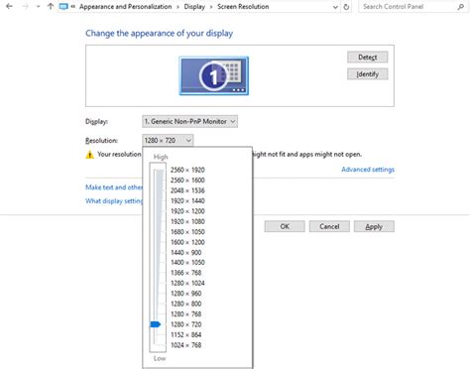Click the forward navigation arrow
This screenshot has height=369, width=470.
tap(26, 6)
